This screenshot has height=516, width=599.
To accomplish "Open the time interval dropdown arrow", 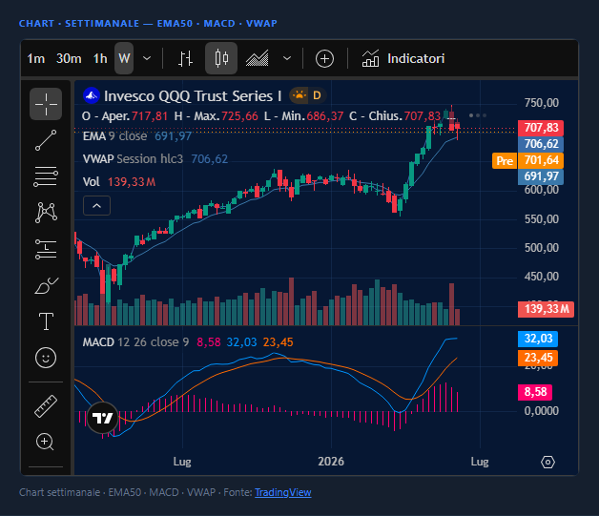I will point(147,58).
